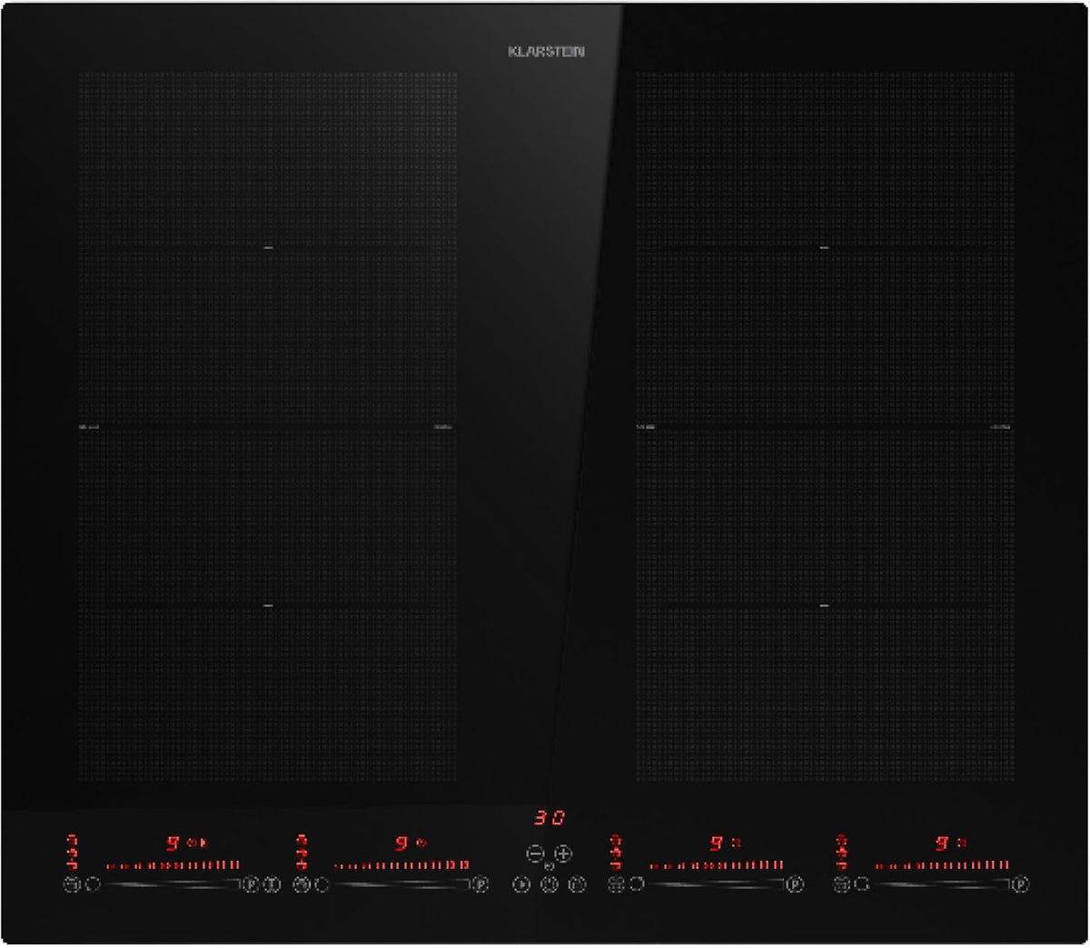Tap the minus button below the timer
This screenshot has height=948, width=1090.
point(535,853)
